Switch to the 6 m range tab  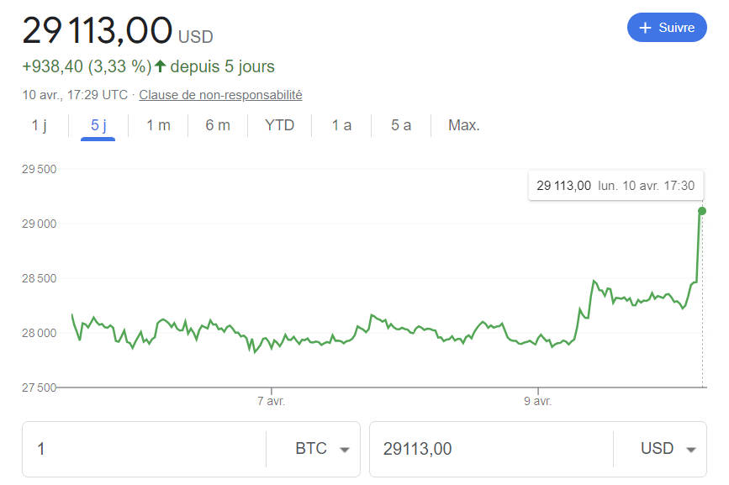click(x=218, y=125)
